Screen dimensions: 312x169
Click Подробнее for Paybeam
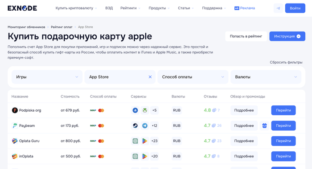(x=244, y=125)
